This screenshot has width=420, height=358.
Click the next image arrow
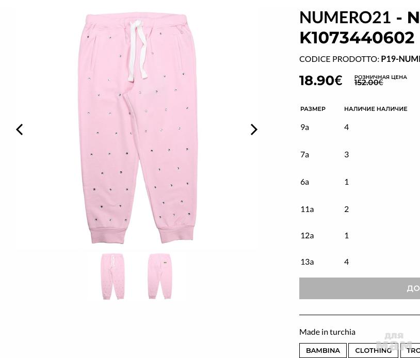click(x=253, y=129)
